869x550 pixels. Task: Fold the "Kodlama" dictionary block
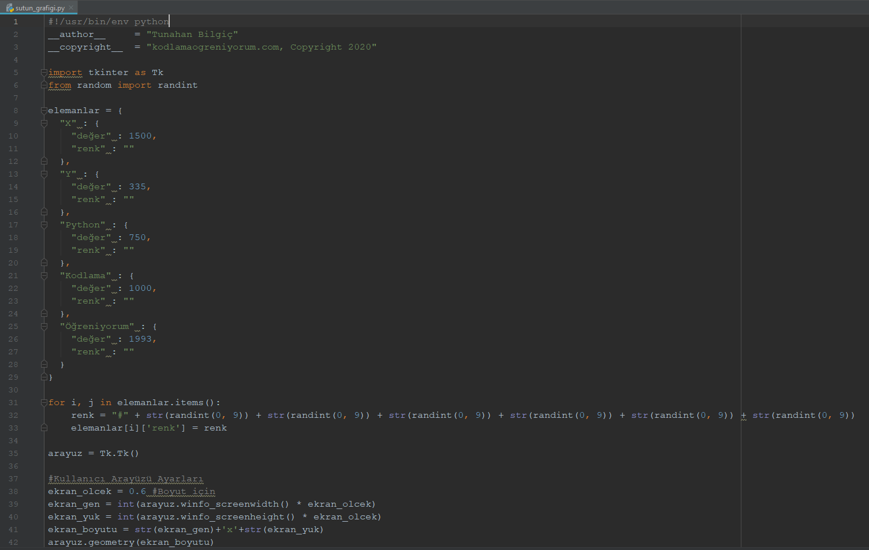tap(44, 276)
